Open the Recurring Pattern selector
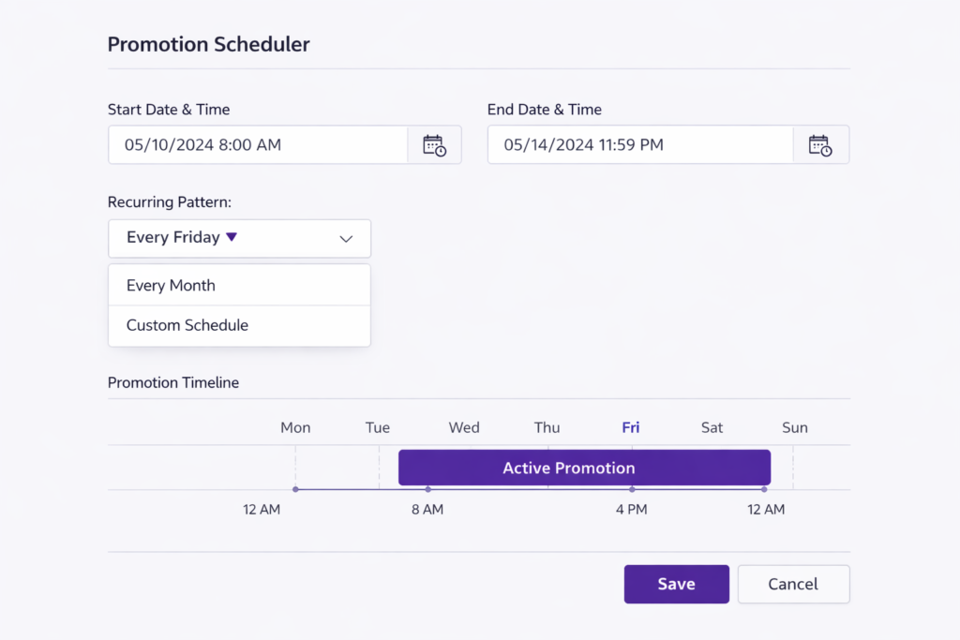Viewport: 960px width, 640px height. 239,238
